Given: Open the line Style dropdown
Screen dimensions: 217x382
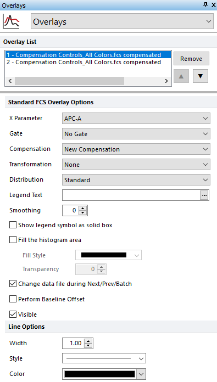Looking at the screenshot, I should pos(104,358).
